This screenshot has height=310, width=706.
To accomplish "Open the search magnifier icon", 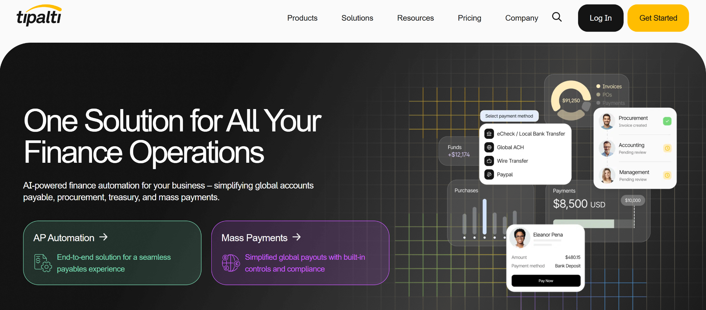I will pos(557,17).
